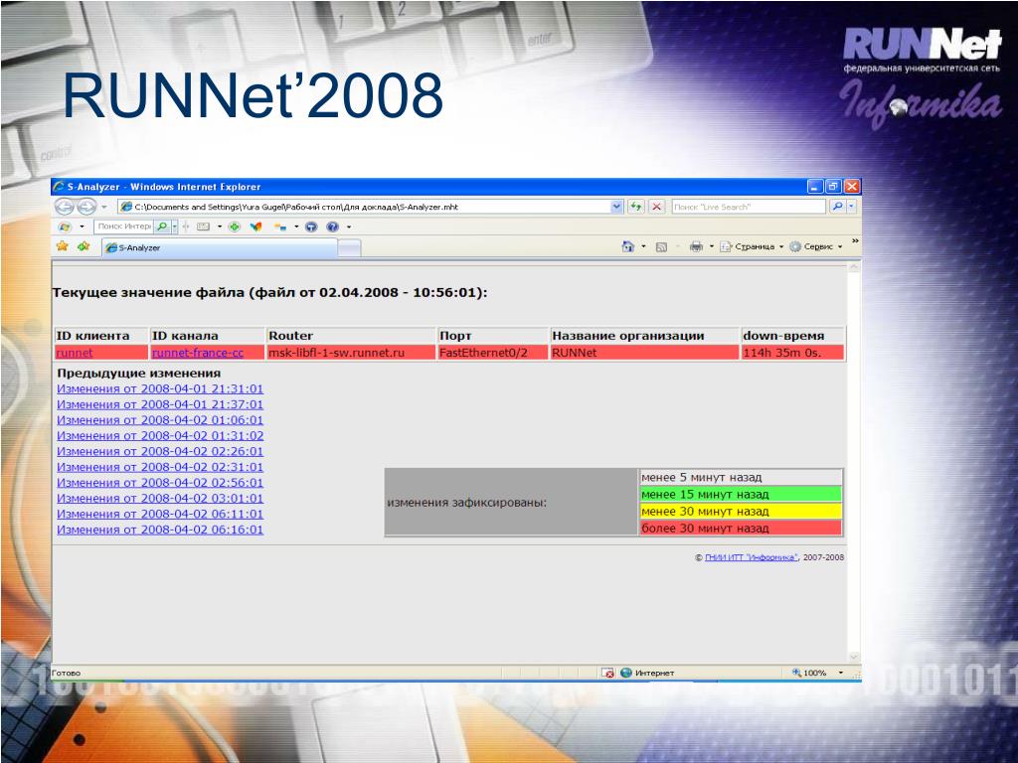
Task: Click the yellow 'менее 30 минут назад' legend
Action: pos(740,512)
